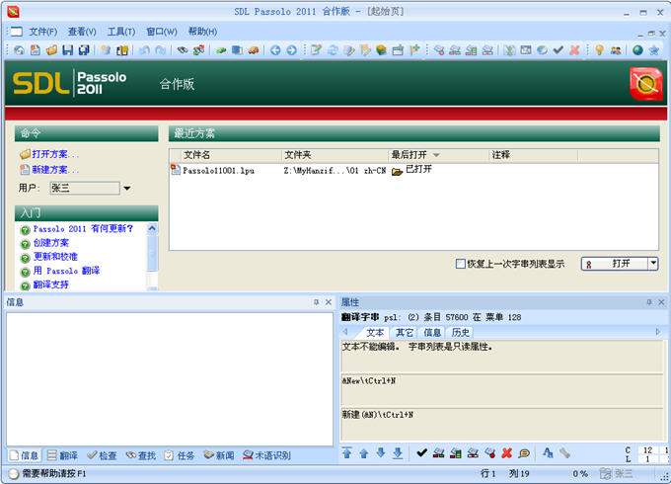Enable 恢复上一次字串列表显示 checkbox
Viewport: 671px width, 484px height.
[x=461, y=264]
